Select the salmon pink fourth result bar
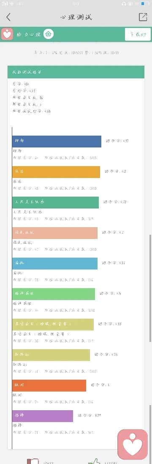This screenshot has height=464, width=152. (55, 233)
